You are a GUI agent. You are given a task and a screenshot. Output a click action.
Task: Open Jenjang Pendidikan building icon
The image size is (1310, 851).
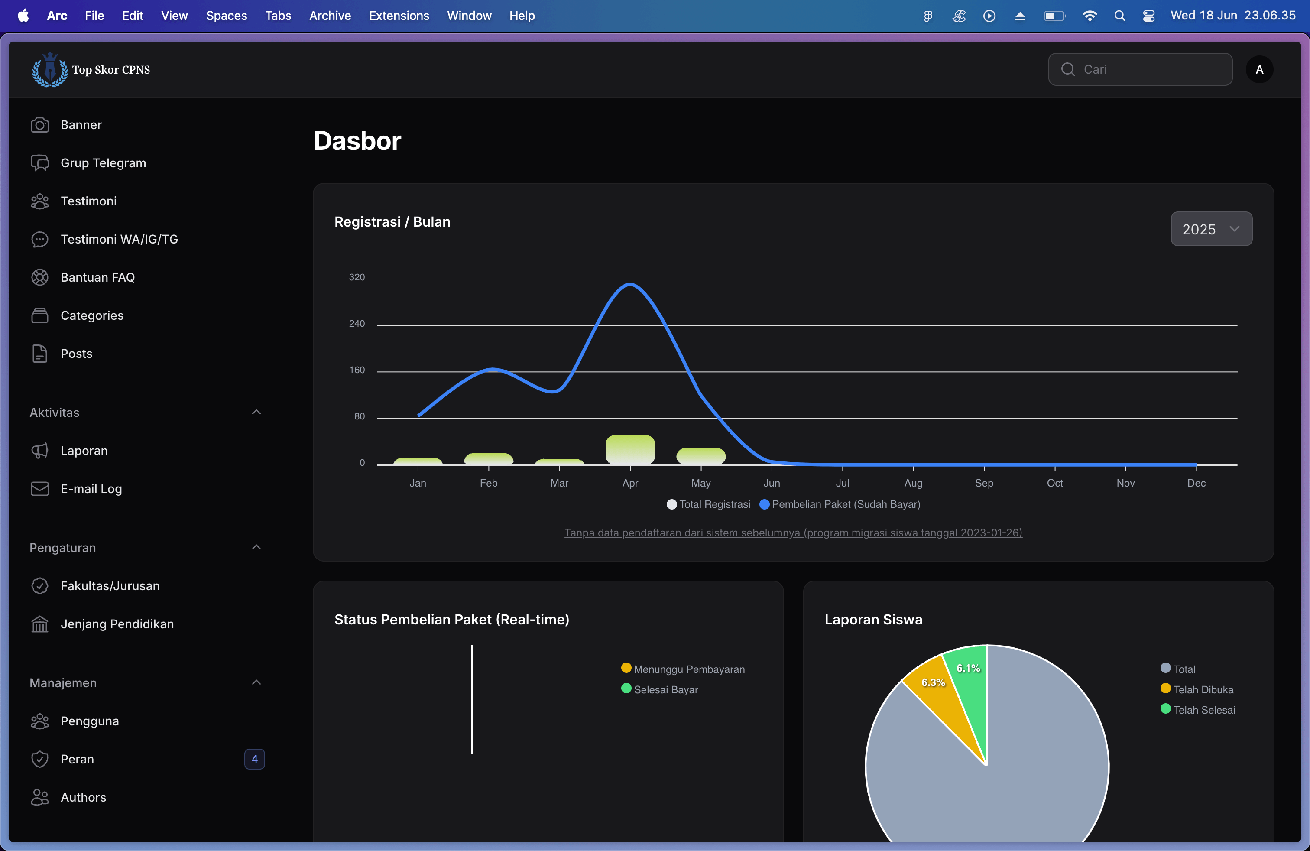39,624
